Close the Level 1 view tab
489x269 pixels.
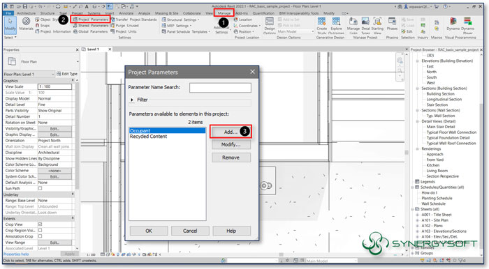click(110, 49)
